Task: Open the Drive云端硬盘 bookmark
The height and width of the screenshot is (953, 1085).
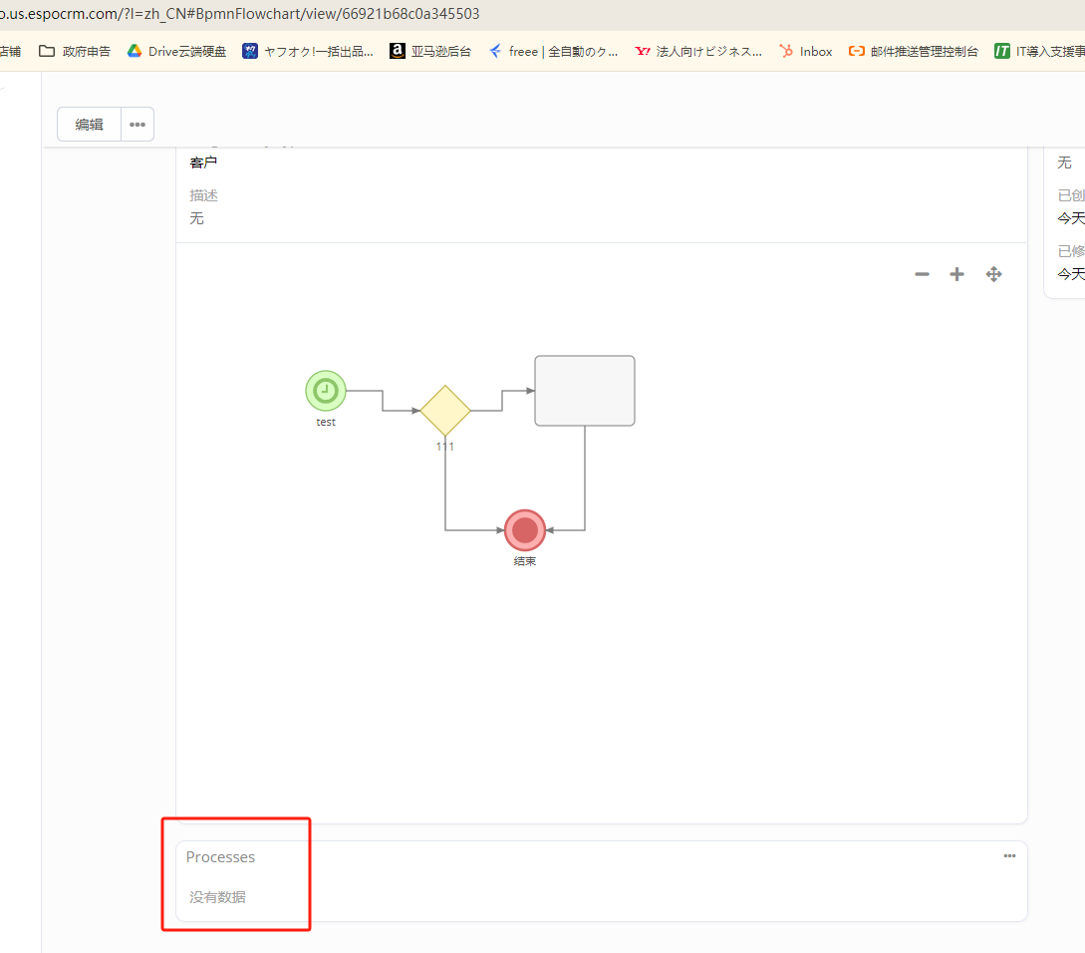Action: [177, 51]
